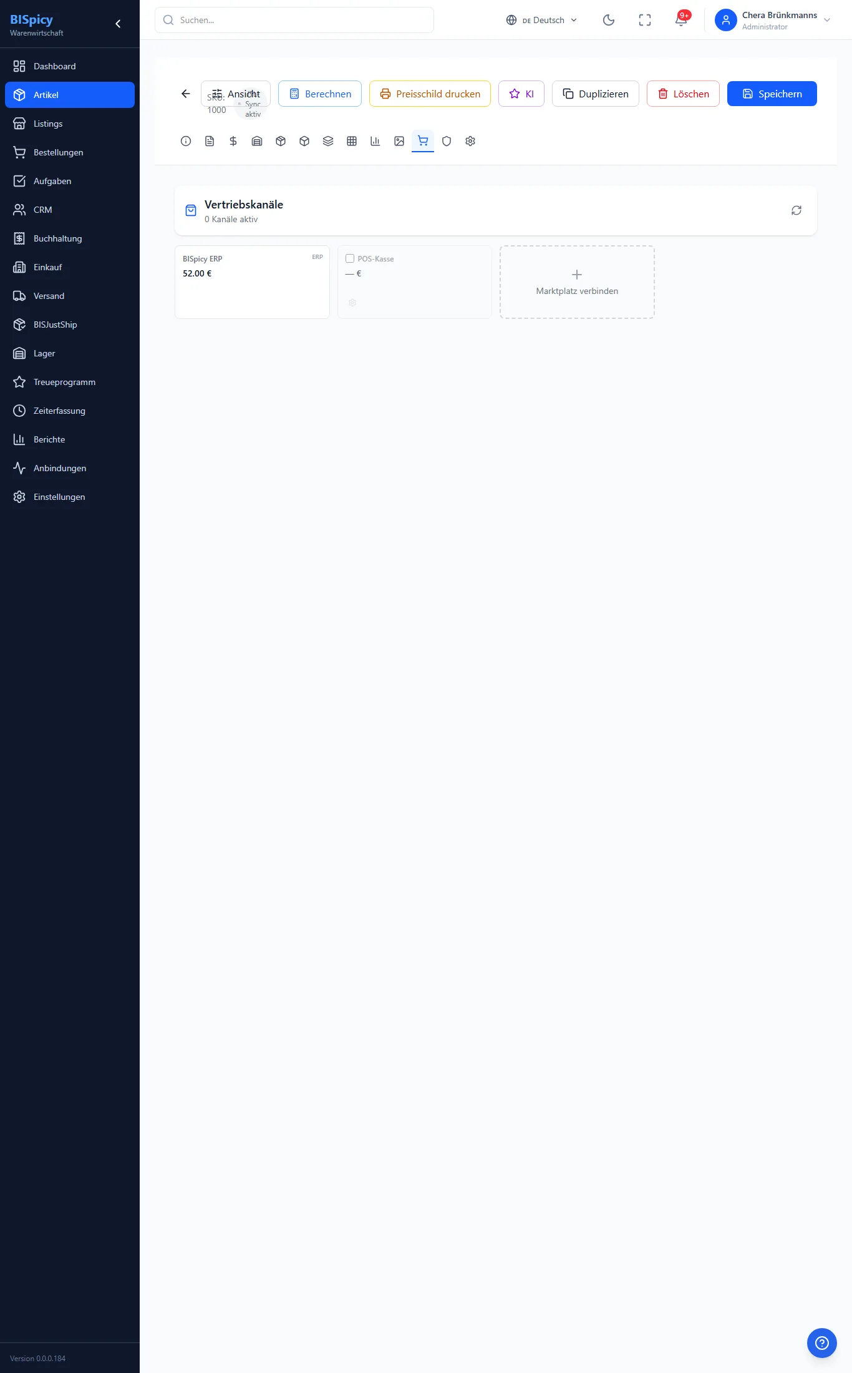Open Aufgaben in the sidebar

[x=70, y=181]
